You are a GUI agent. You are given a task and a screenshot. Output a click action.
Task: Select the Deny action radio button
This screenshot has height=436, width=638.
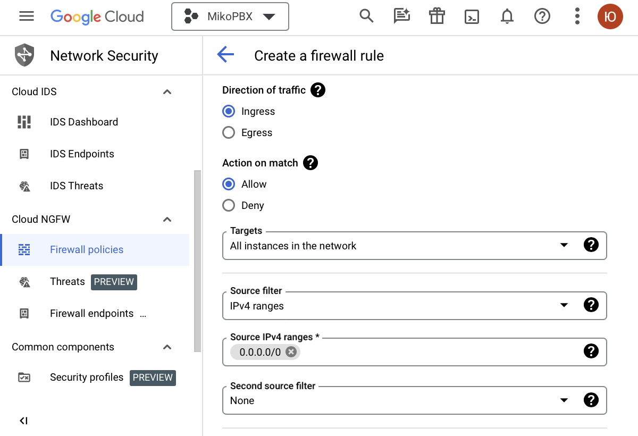point(229,205)
